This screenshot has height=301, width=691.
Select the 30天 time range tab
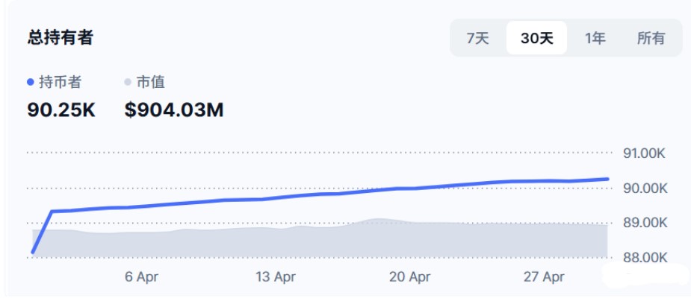click(536, 38)
